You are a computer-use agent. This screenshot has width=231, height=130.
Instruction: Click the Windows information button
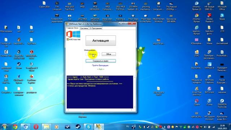tap(93, 54)
